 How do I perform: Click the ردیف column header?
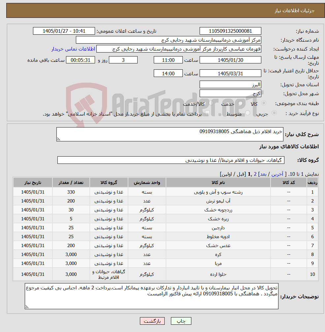312,182
